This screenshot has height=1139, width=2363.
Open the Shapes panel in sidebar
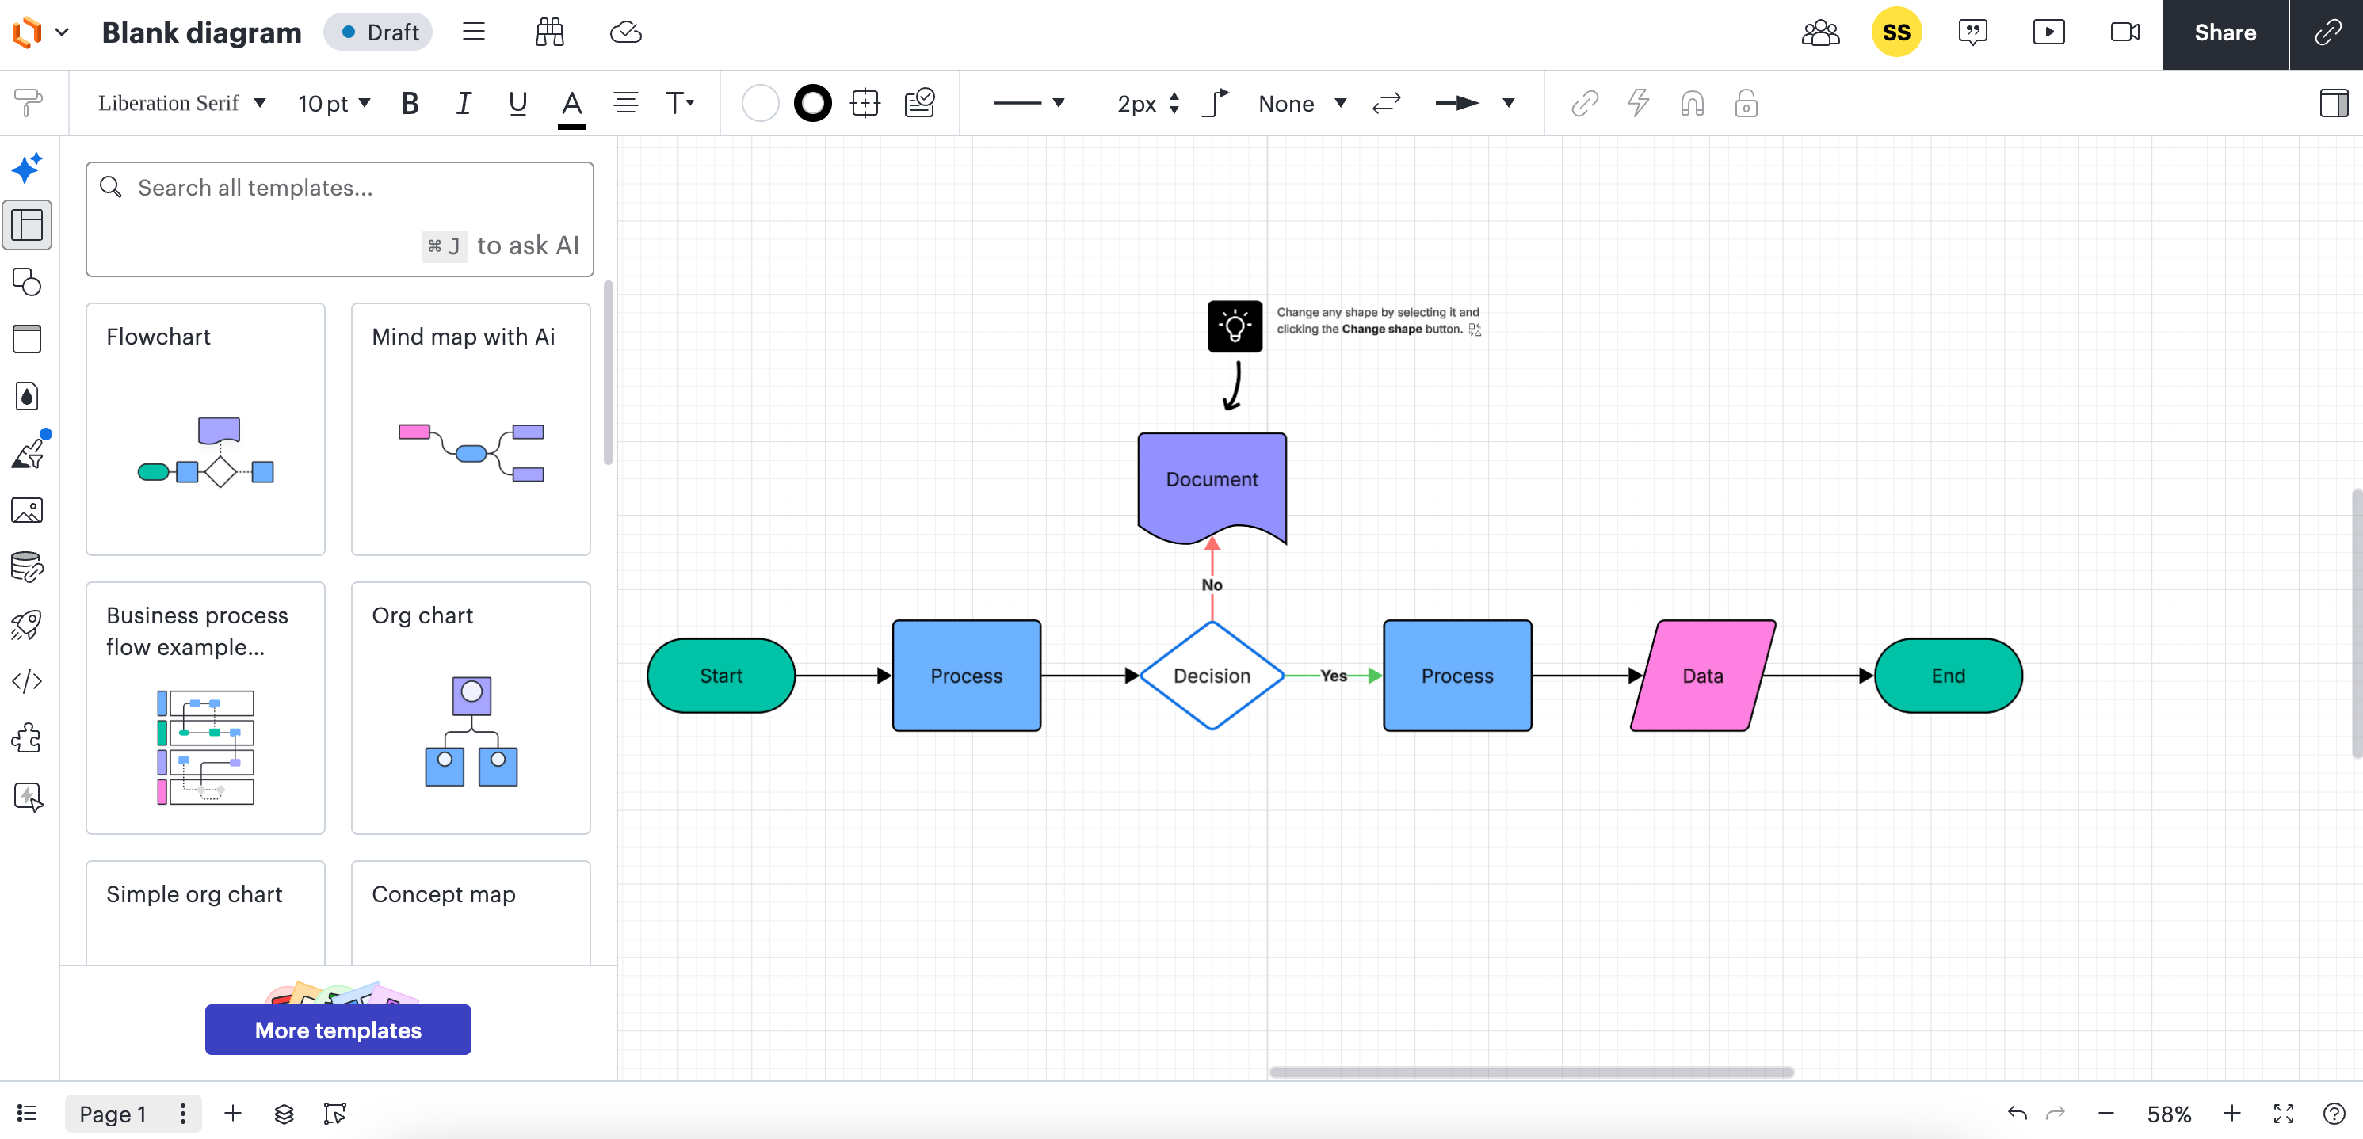[28, 281]
